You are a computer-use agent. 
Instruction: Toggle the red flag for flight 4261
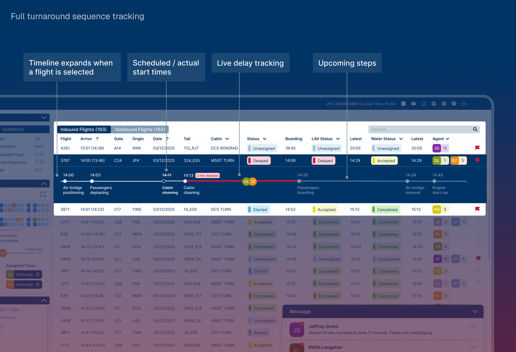click(478, 148)
